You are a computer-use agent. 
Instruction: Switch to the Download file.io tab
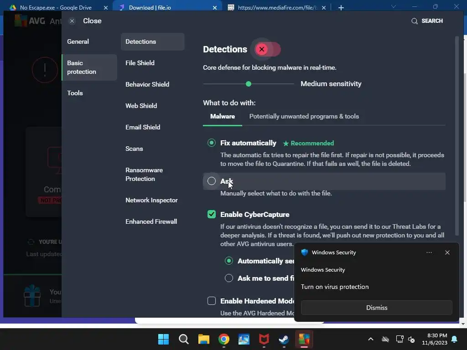(x=150, y=8)
